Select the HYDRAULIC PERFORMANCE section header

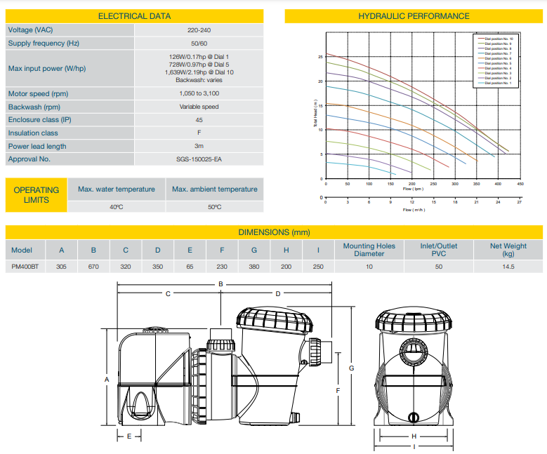click(414, 16)
